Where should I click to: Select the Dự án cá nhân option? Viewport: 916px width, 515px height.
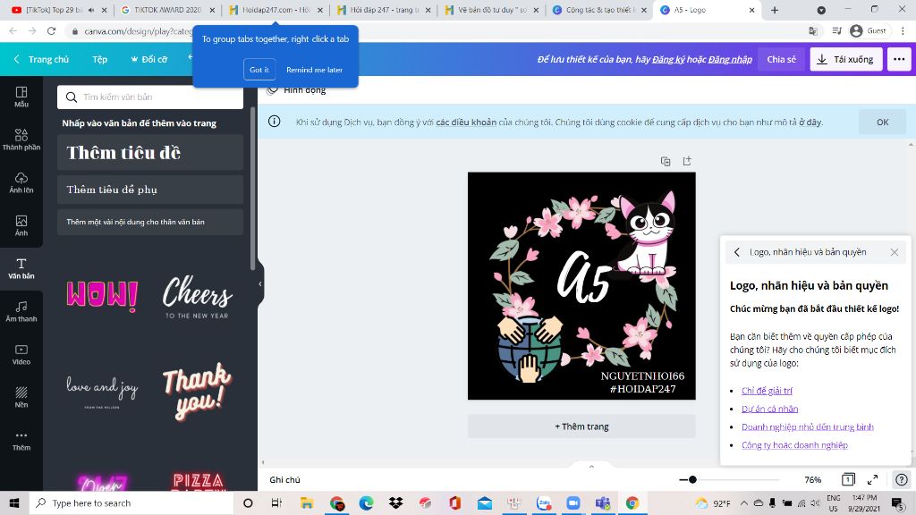[769, 409]
